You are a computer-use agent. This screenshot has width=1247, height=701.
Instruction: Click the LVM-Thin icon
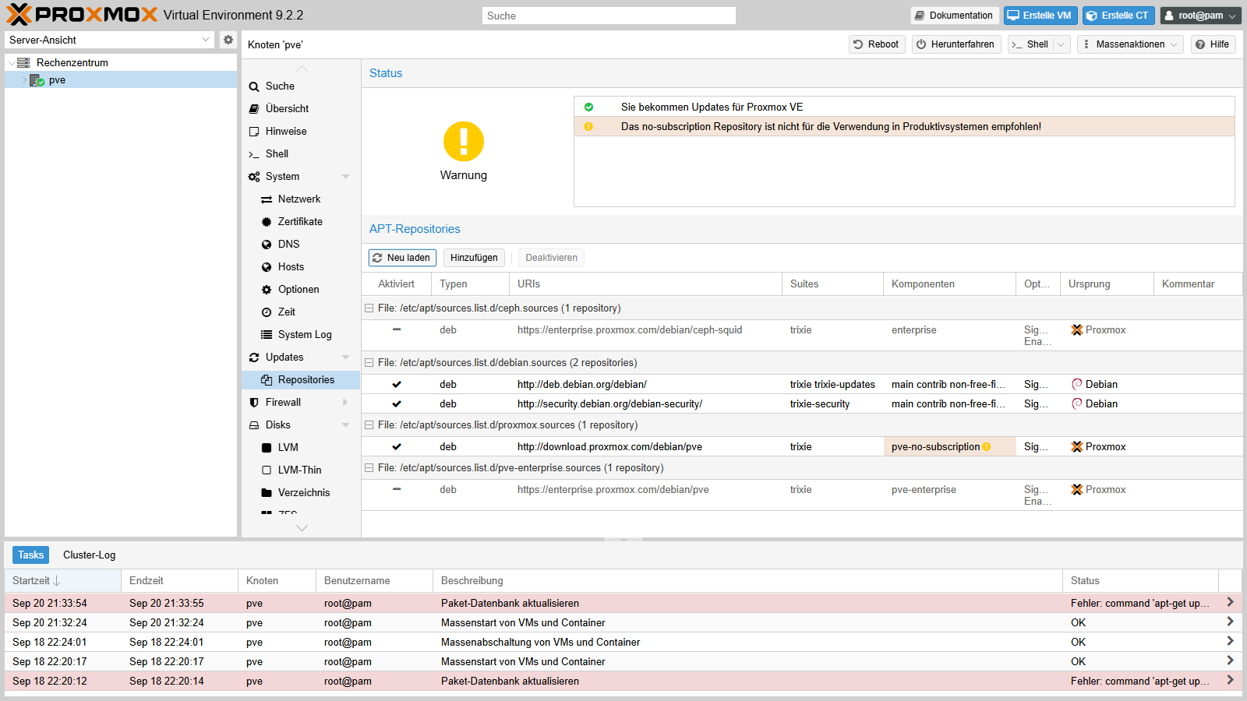[267, 470]
